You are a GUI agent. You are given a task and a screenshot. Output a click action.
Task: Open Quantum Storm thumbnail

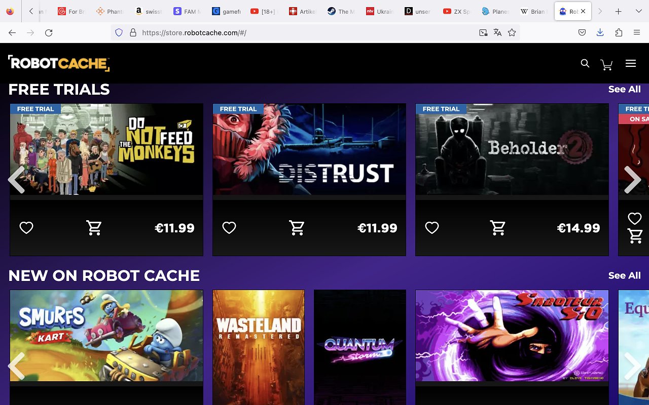click(x=360, y=347)
